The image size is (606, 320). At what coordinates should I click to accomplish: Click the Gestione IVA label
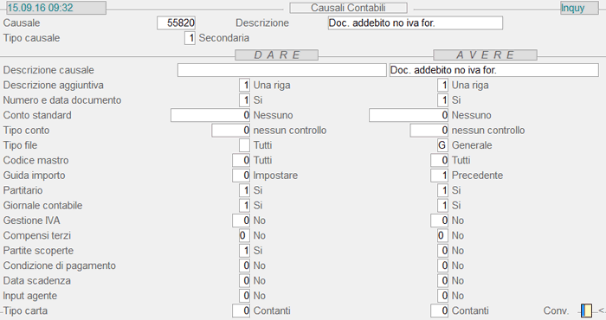[x=32, y=221]
